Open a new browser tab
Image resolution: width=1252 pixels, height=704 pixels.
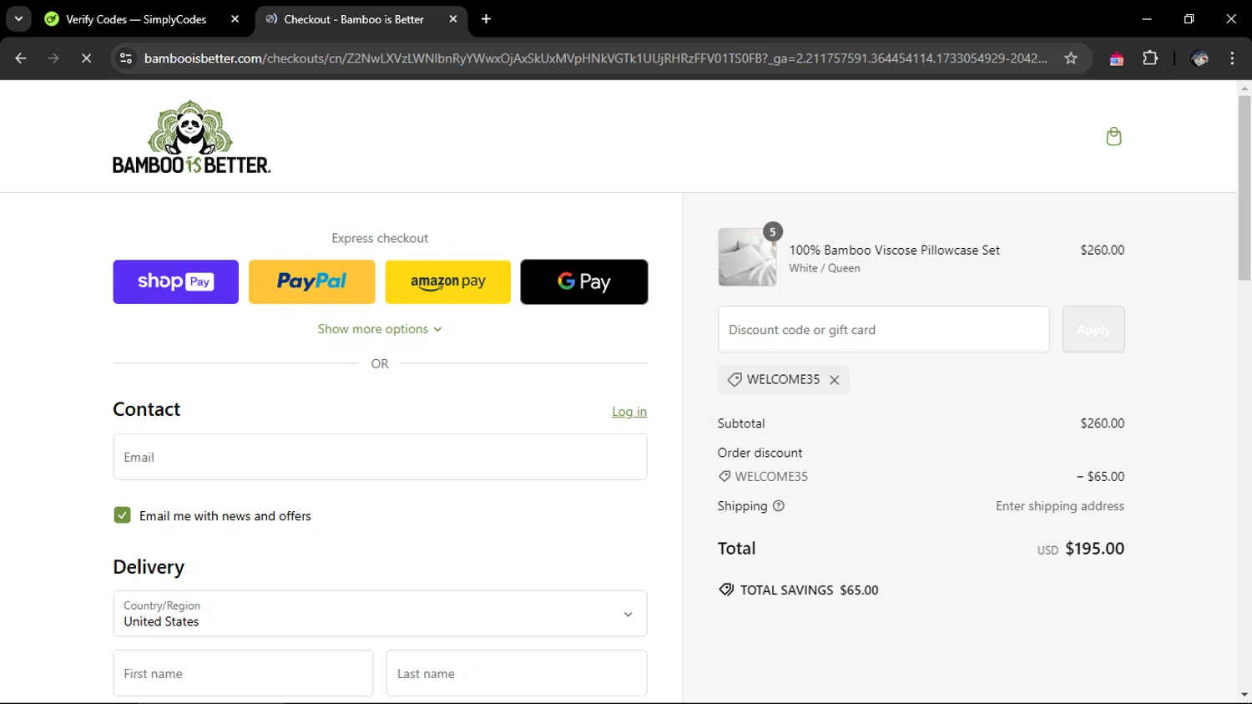tap(486, 19)
